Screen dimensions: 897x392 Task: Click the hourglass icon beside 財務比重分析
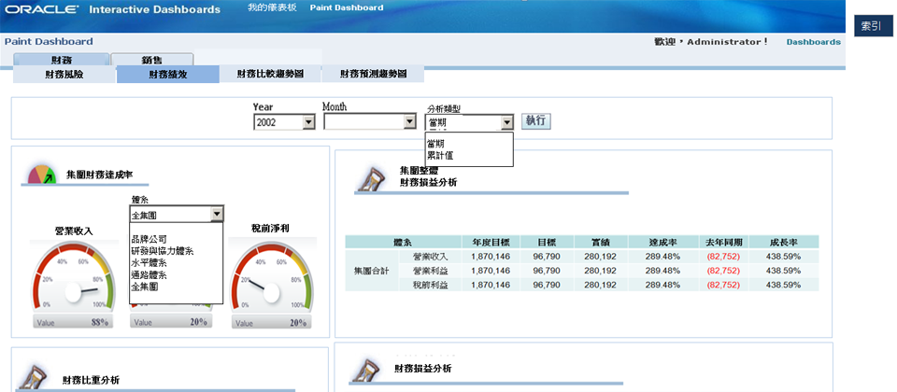(x=37, y=376)
